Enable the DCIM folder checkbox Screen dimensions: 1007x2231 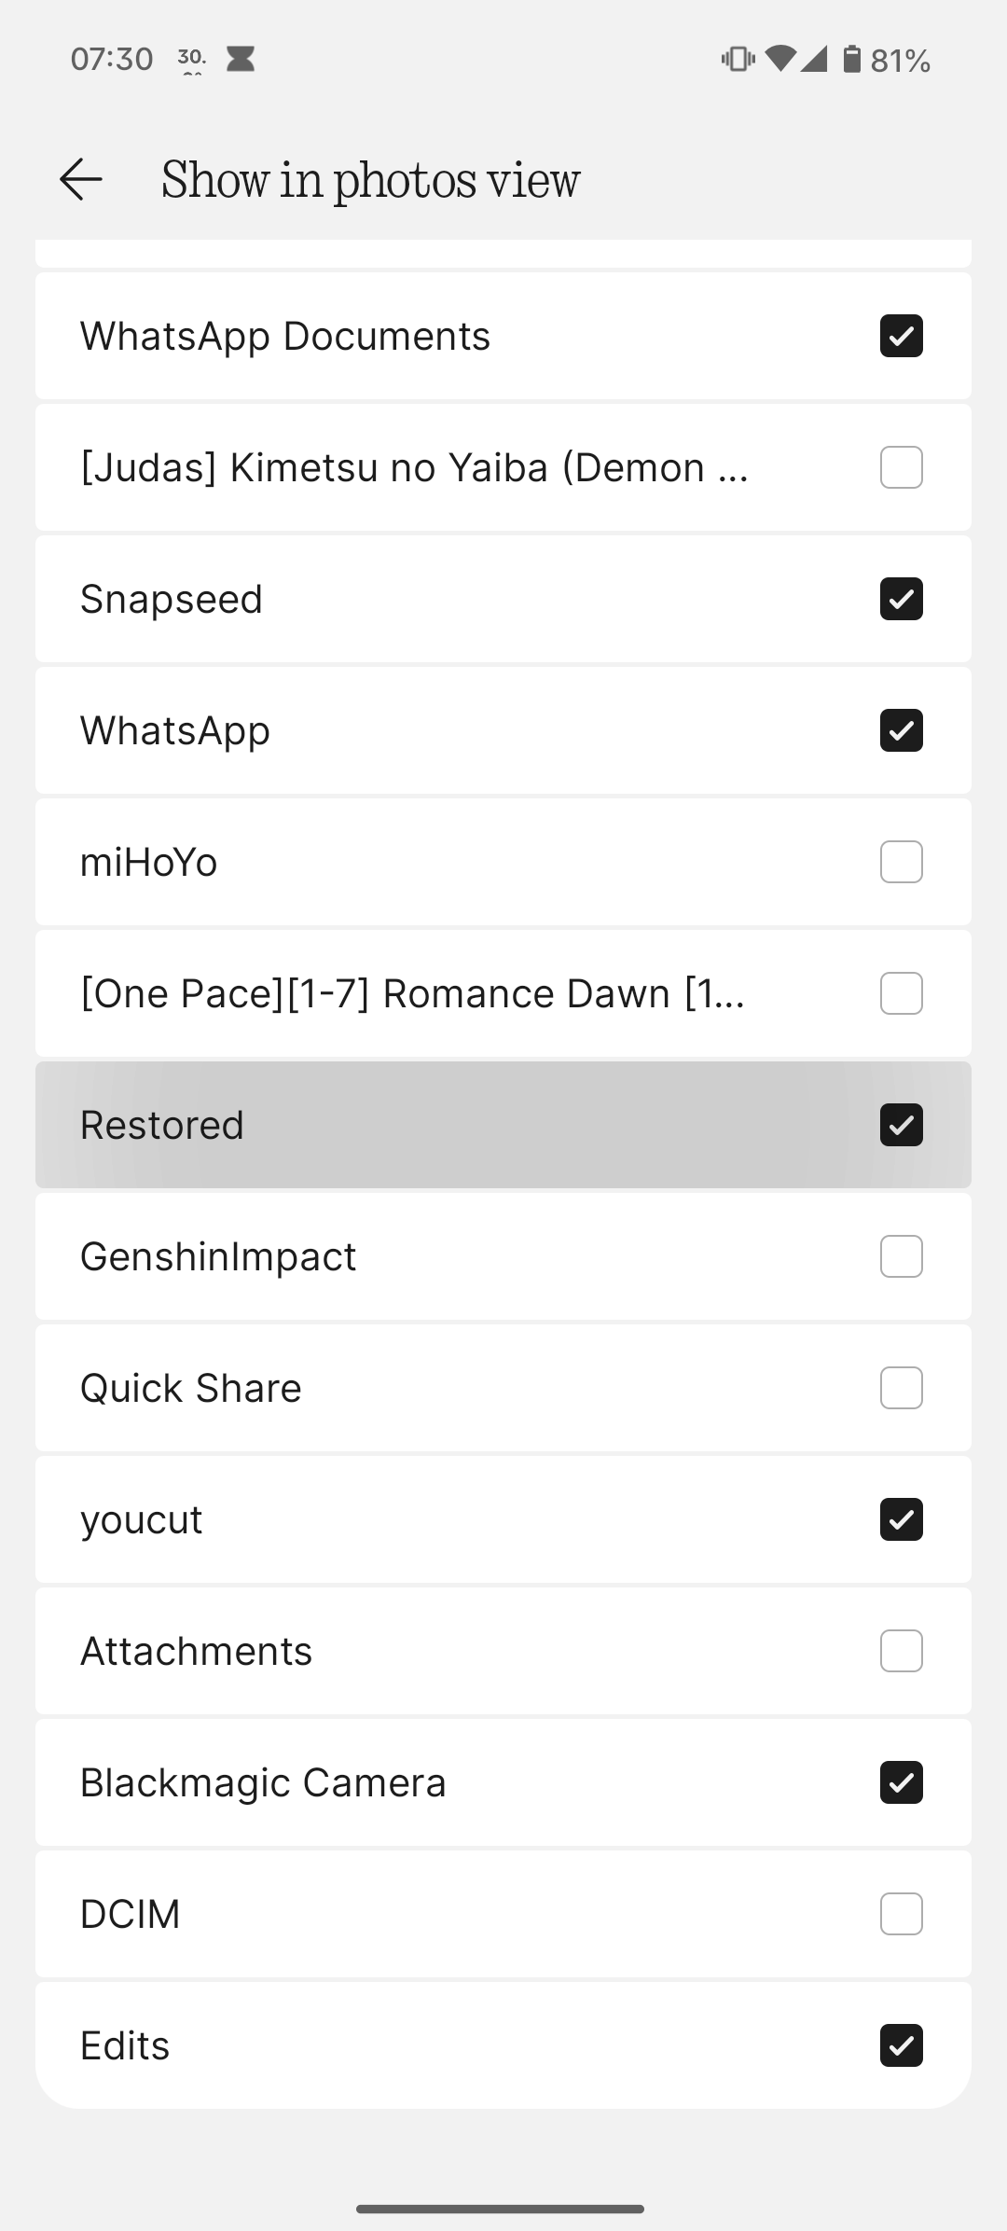tap(901, 1914)
